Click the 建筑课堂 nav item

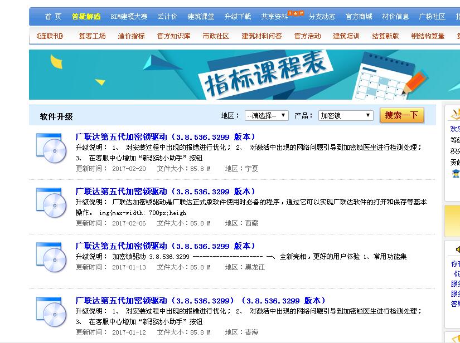coord(201,16)
